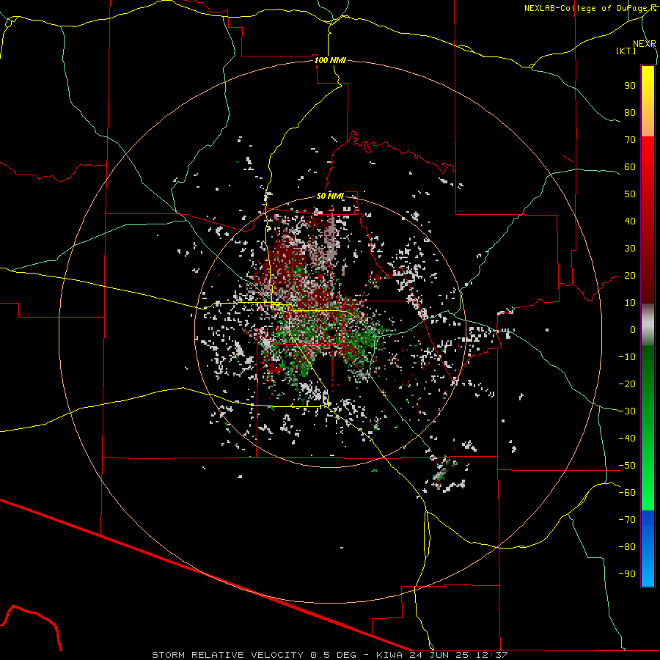Click the -10 value on velocity scale

pos(627,357)
